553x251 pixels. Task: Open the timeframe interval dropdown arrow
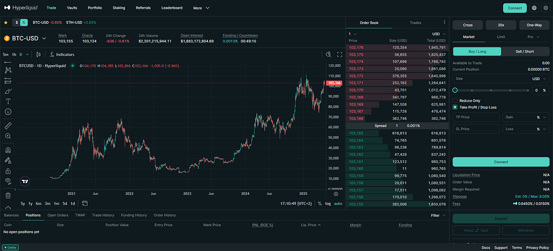point(28,55)
